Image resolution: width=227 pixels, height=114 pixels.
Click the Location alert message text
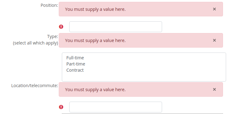coord(95,90)
